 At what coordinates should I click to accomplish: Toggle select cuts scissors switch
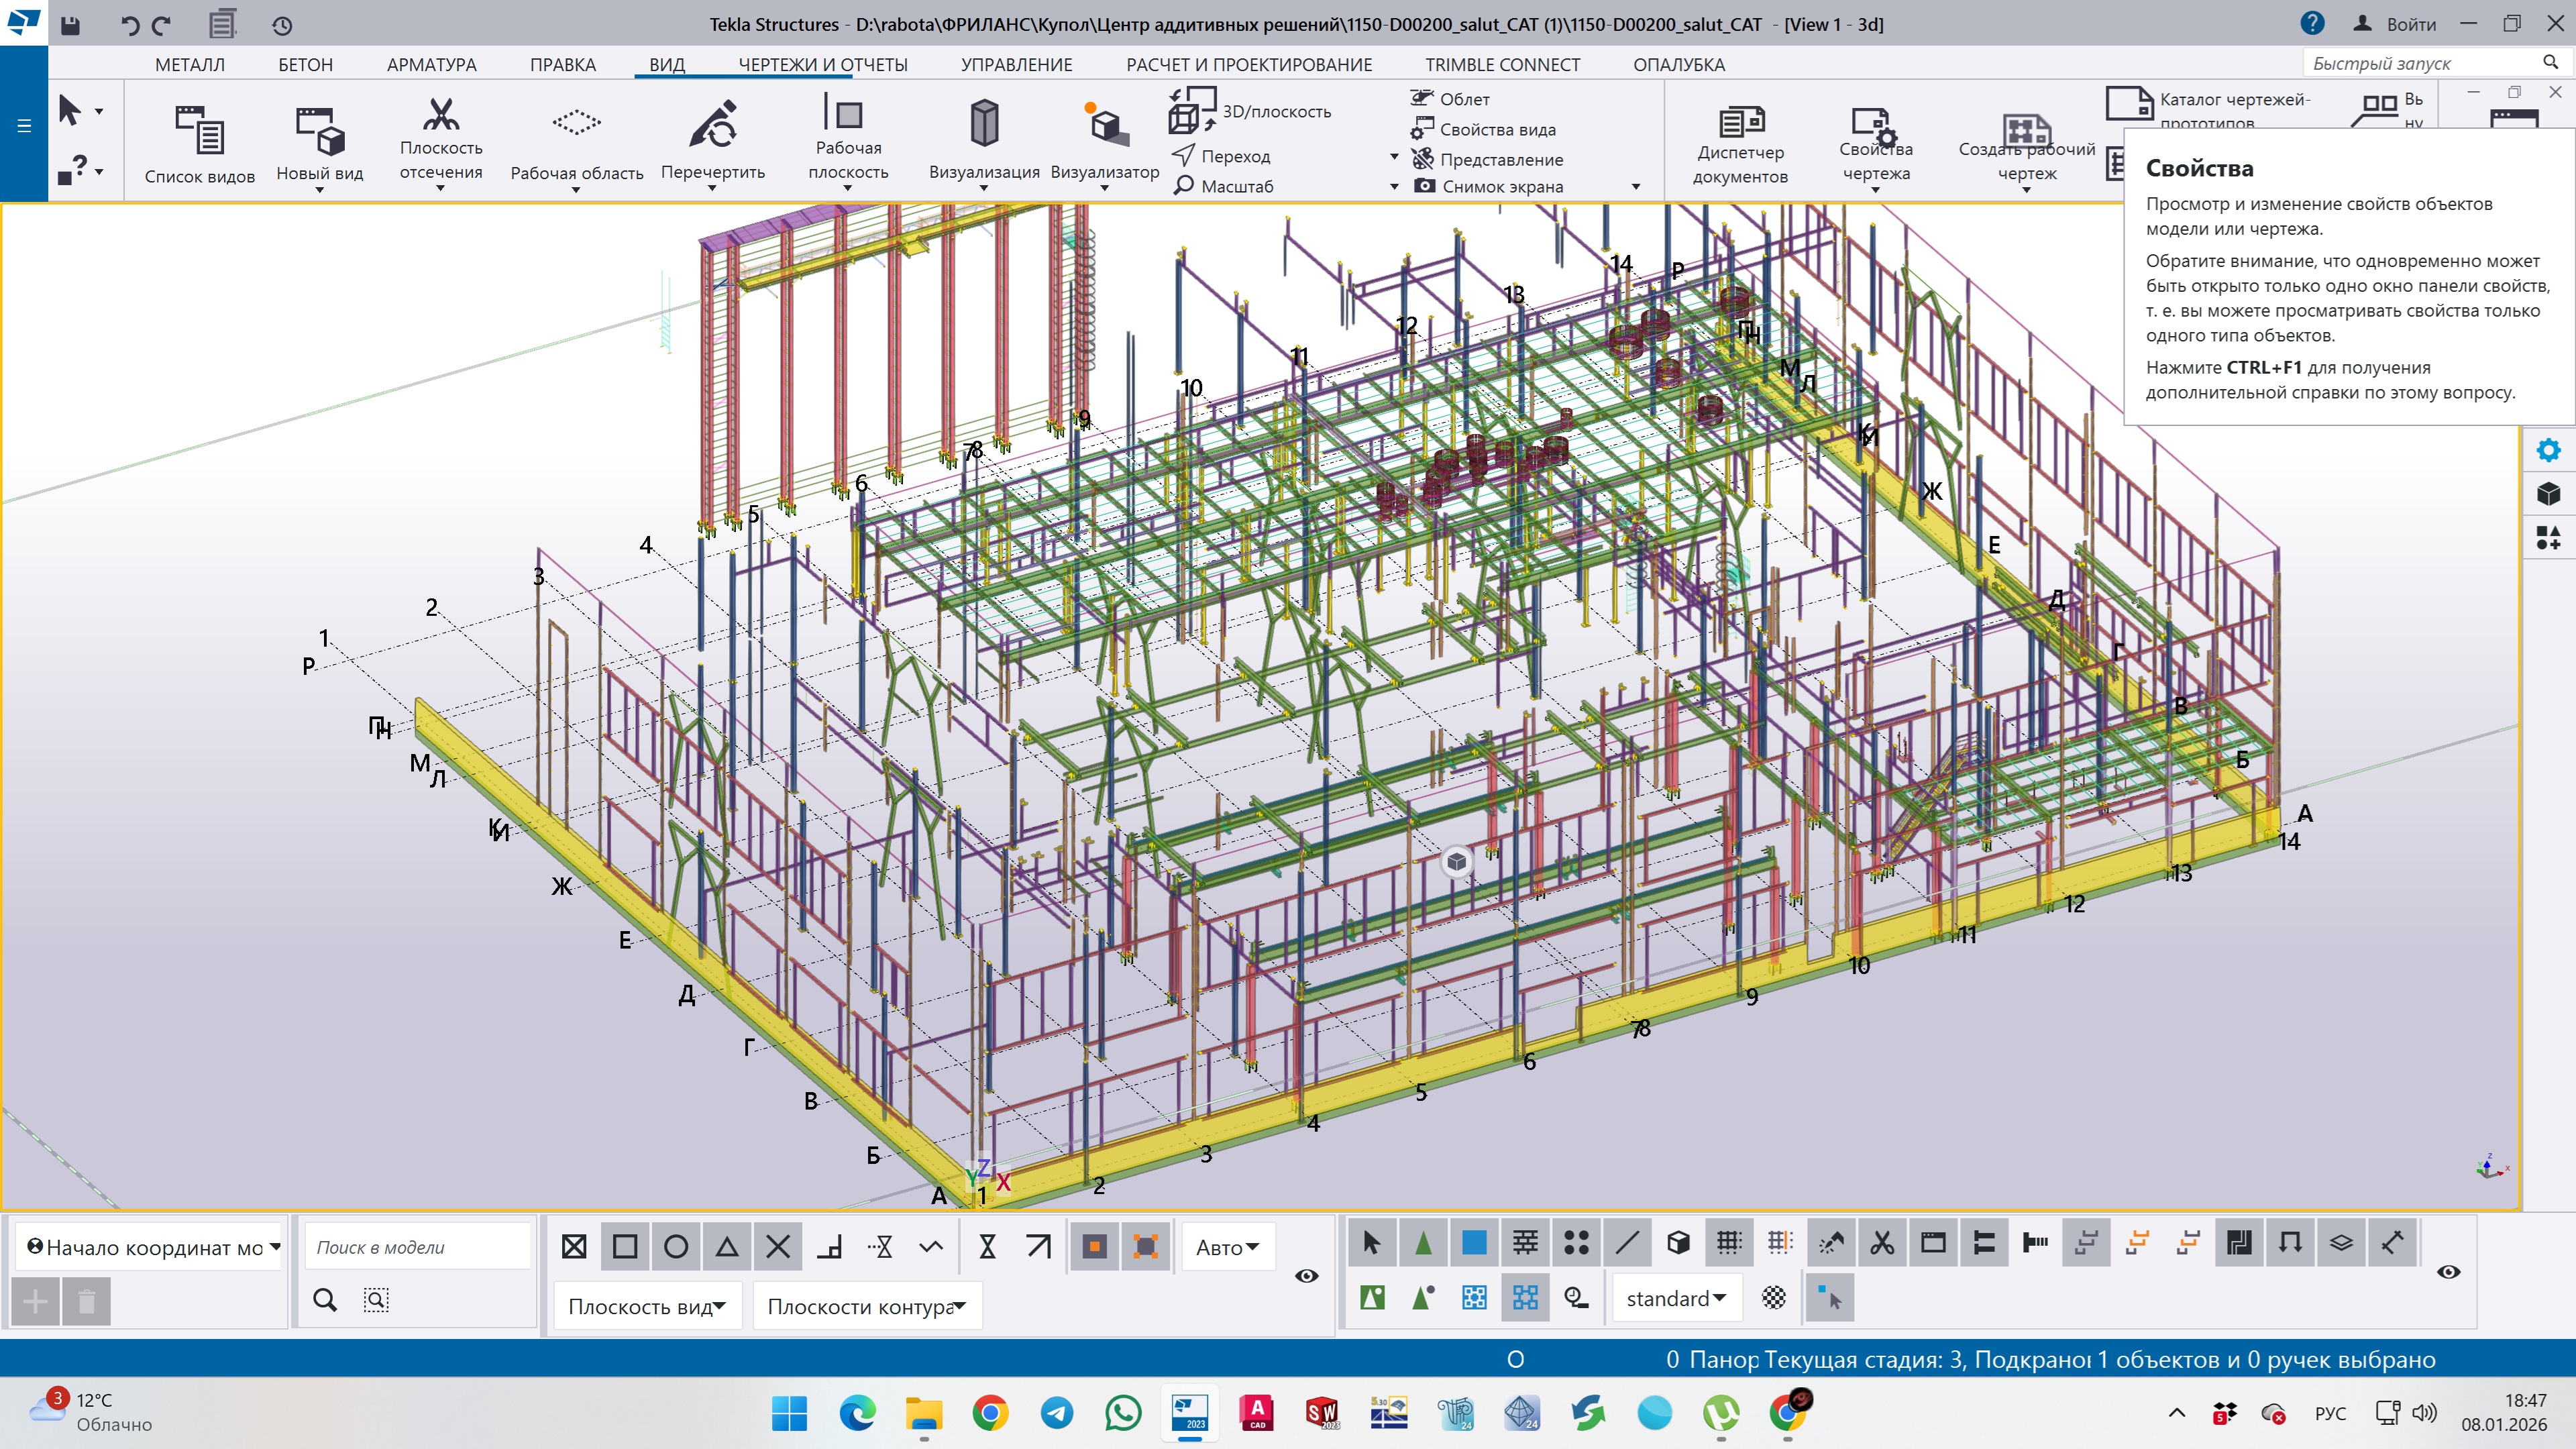point(1882,1243)
